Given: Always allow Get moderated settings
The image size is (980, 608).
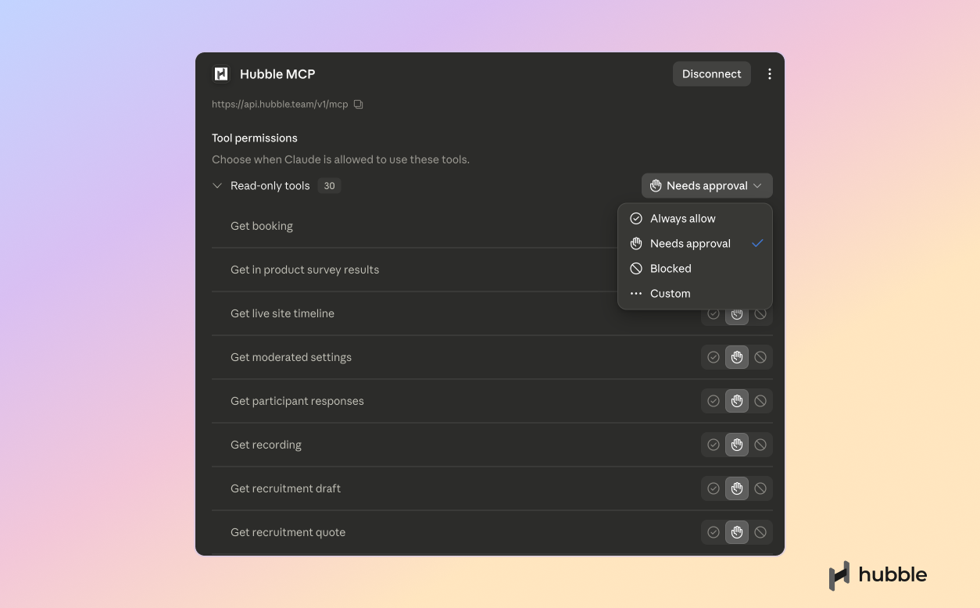Looking at the screenshot, I should point(714,357).
